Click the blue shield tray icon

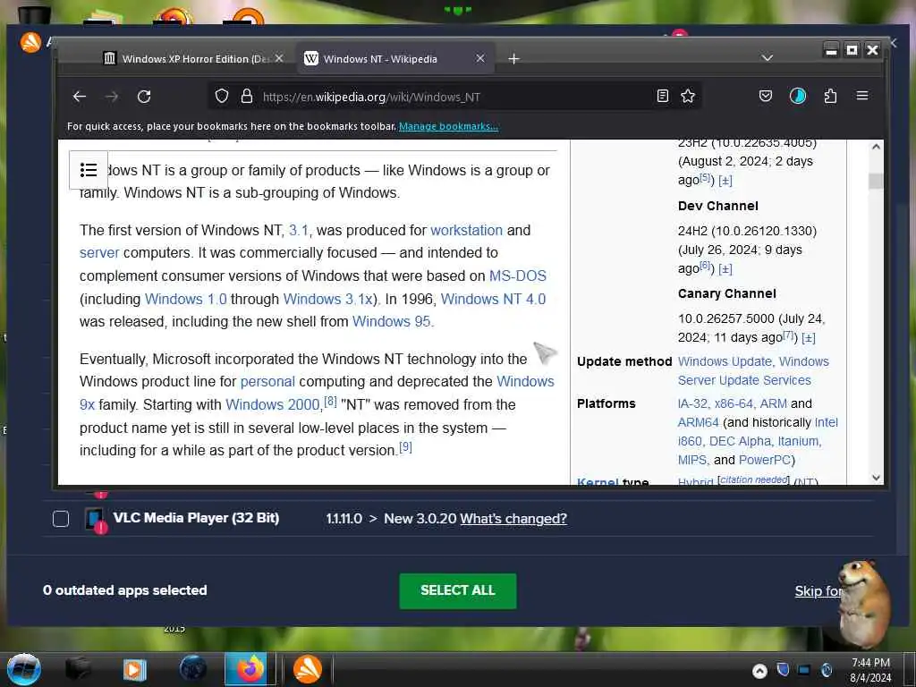coord(783,669)
